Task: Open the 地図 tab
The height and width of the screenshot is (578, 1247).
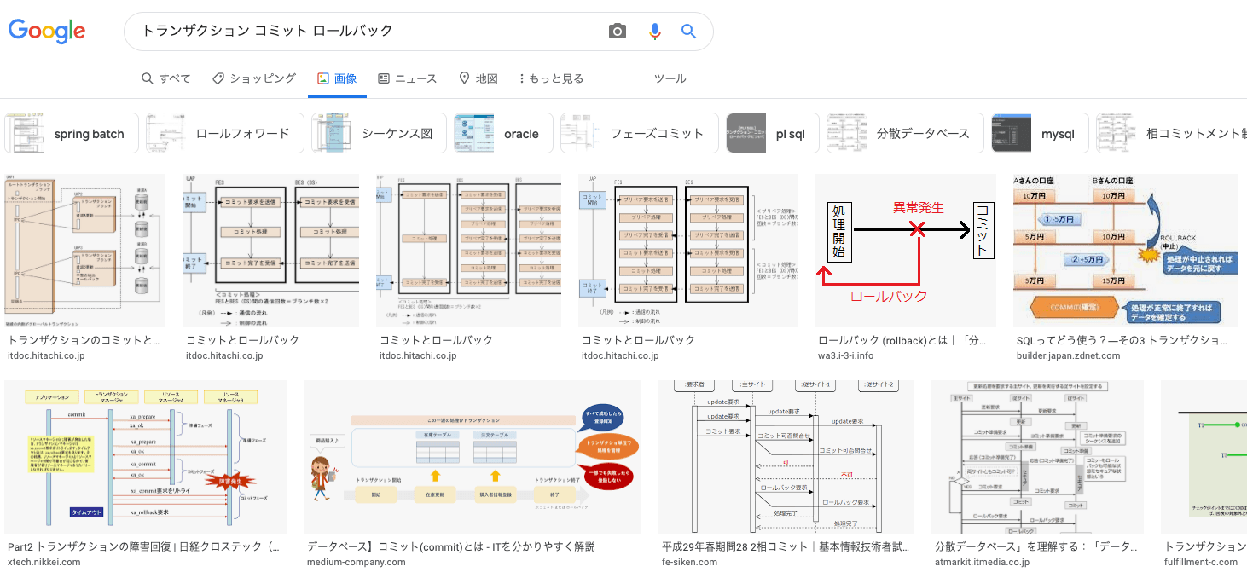Action: click(478, 78)
